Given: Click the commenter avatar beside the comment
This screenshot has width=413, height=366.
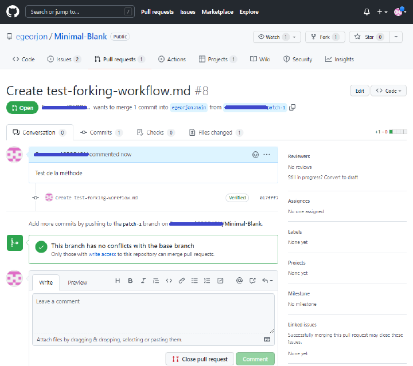Looking at the screenshot, I should 14,155.
